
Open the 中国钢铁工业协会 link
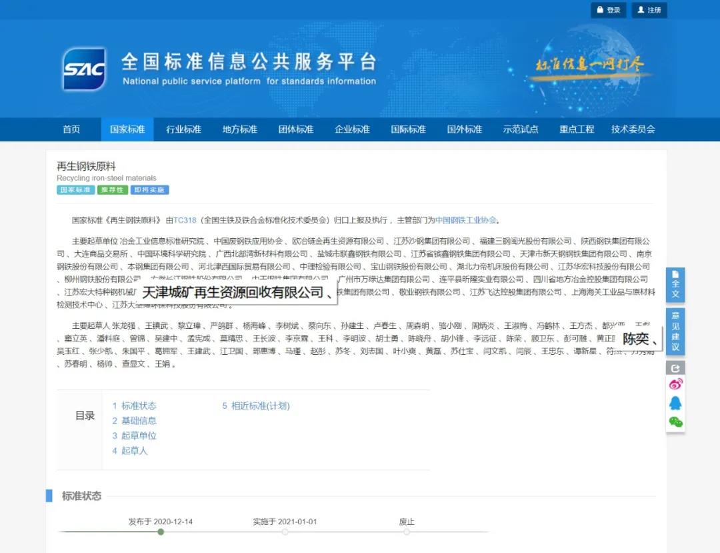pyautogui.click(x=466, y=220)
